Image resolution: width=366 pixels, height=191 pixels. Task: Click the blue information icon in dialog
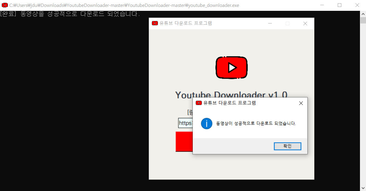207,123
